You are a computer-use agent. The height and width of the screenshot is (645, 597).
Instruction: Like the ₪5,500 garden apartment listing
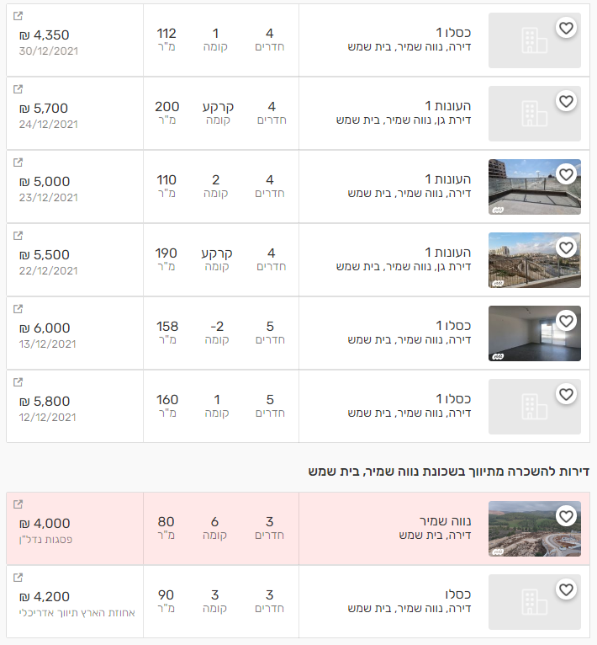point(566,248)
